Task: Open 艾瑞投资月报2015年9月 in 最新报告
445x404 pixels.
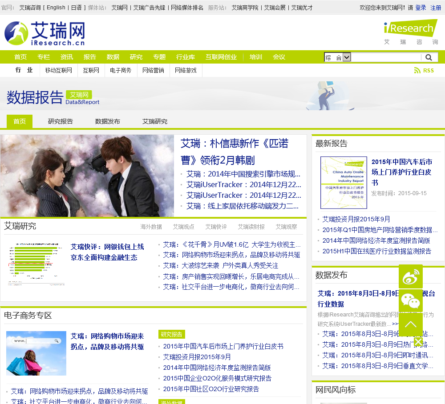Action: tap(356, 219)
